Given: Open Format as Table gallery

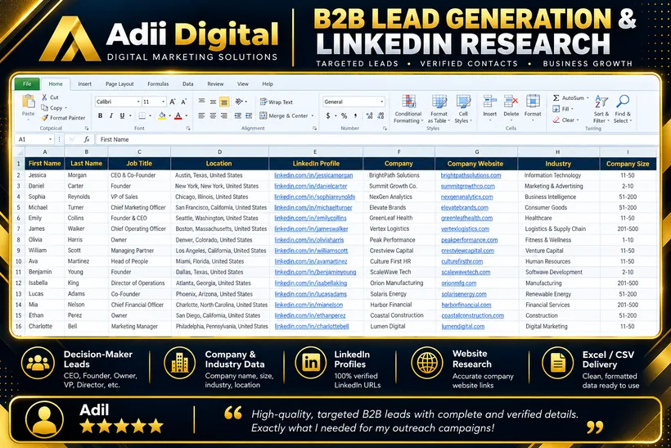Looking at the screenshot, I should [x=439, y=109].
